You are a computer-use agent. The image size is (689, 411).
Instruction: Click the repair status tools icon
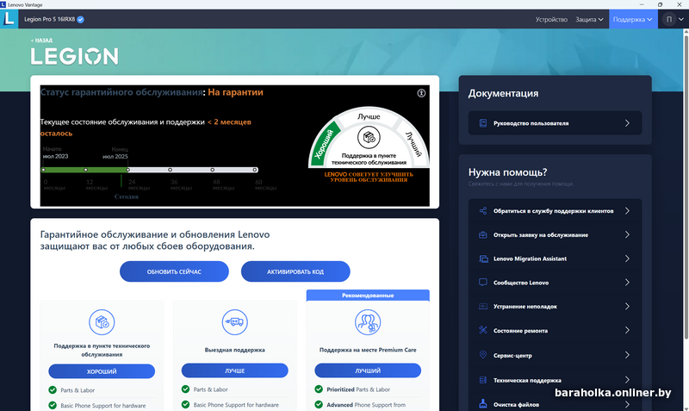coord(482,330)
